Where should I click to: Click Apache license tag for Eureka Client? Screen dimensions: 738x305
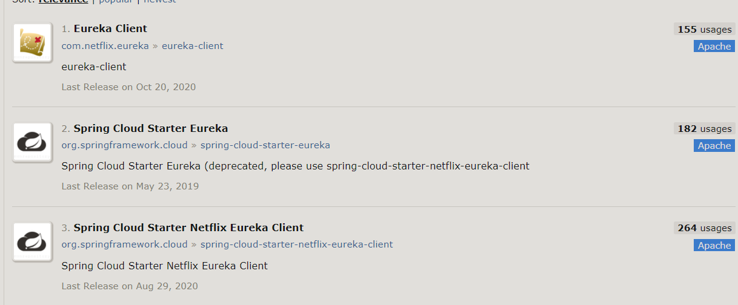pos(714,47)
